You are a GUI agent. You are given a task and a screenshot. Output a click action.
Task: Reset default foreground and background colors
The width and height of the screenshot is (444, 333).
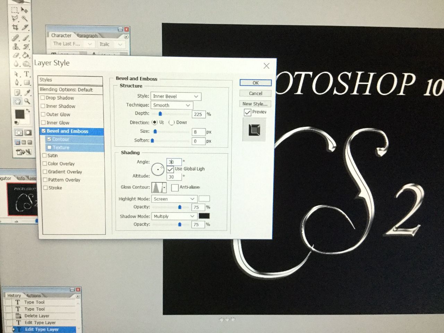16,122
